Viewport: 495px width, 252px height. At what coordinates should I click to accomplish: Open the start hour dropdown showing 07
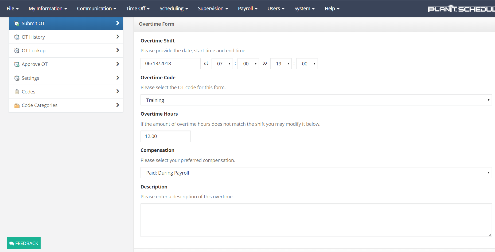[x=222, y=64]
